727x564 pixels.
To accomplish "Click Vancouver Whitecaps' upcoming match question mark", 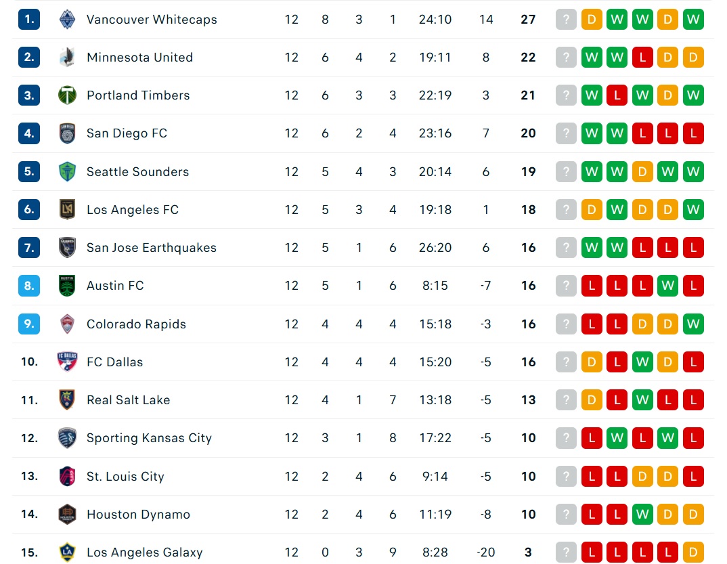I will click(566, 20).
